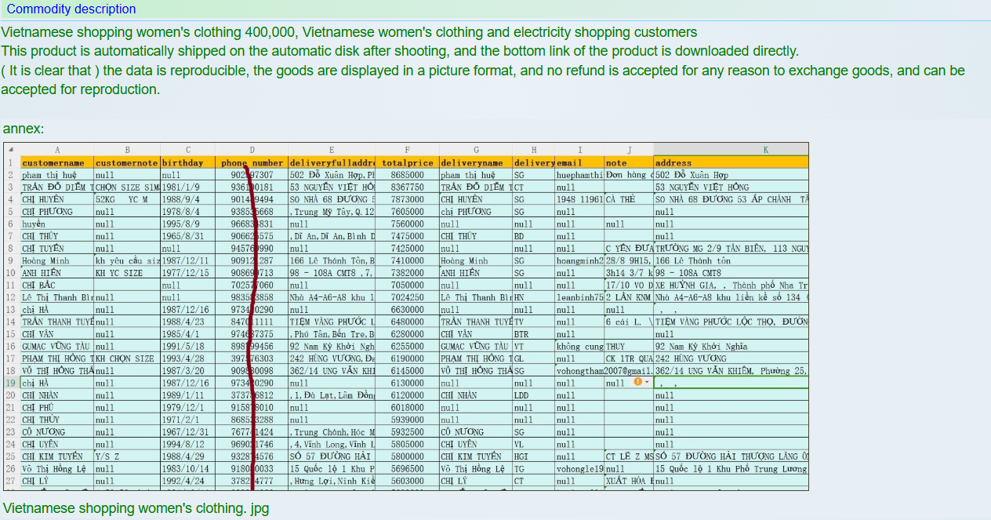This screenshot has height=520, width=991.
Task: Select column D header
Action: point(252,150)
